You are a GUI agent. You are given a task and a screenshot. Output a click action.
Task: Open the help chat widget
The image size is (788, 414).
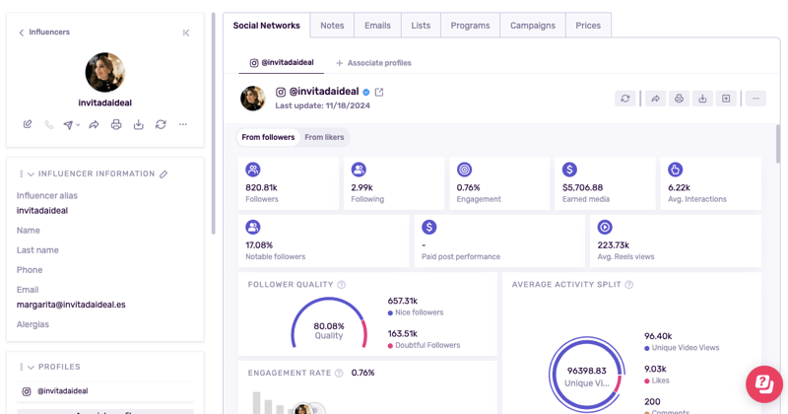763,383
